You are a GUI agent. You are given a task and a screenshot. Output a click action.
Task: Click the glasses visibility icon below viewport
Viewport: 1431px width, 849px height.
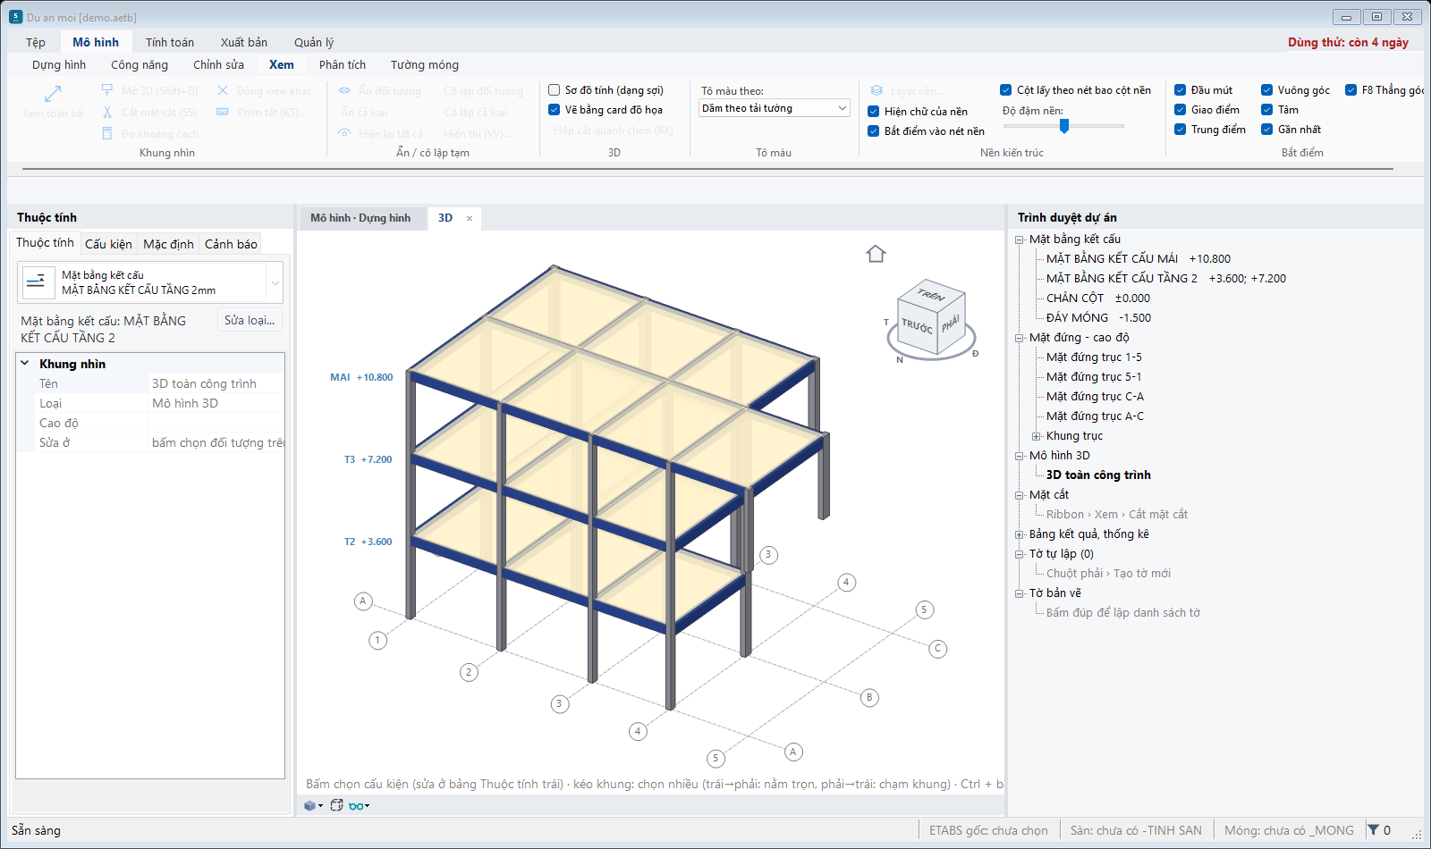pyautogui.click(x=356, y=805)
